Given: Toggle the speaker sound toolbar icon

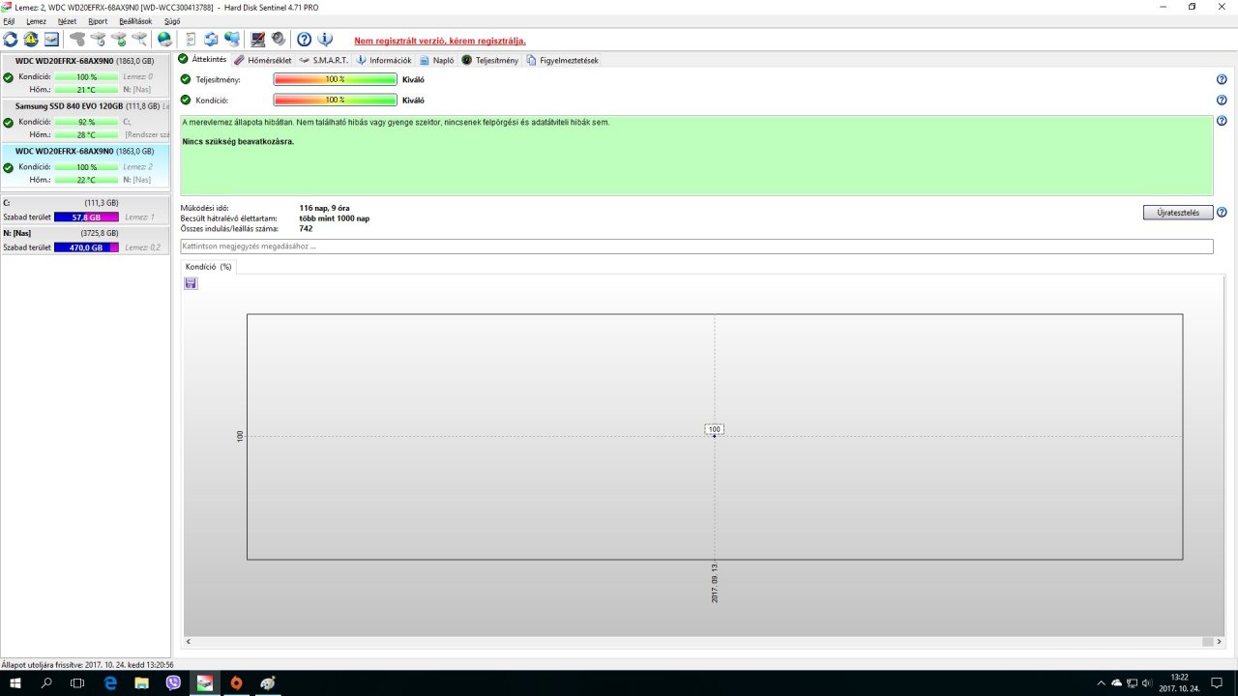Looking at the screenshot, I should 279,40.
